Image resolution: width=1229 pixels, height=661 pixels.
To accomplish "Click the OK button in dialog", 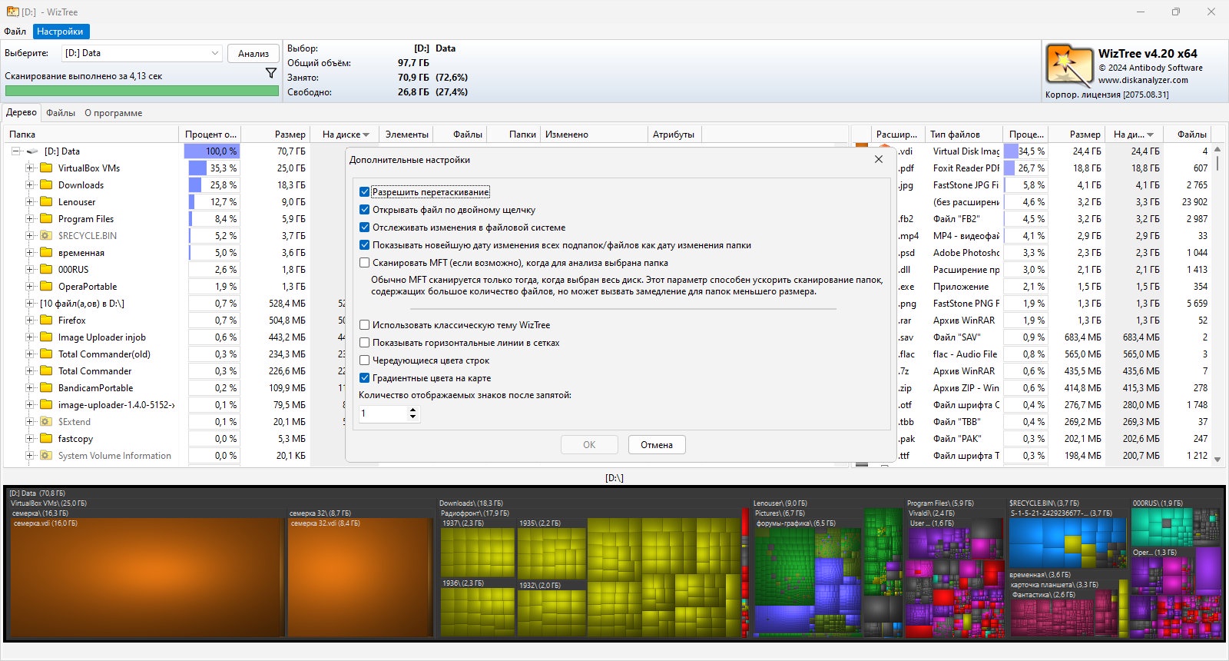I will click(589, 445).
